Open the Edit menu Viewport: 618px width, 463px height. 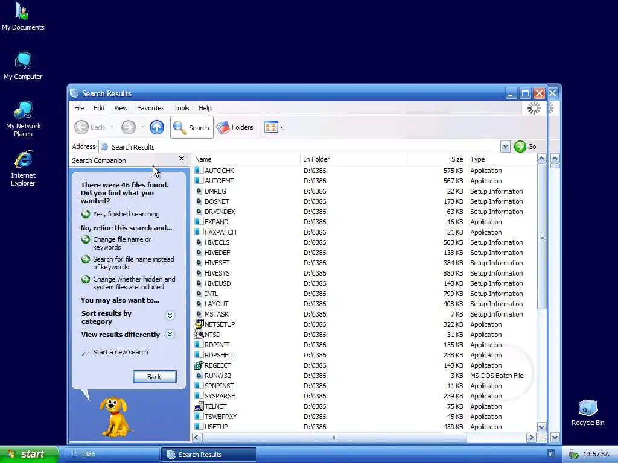click(x=99, y=108)
